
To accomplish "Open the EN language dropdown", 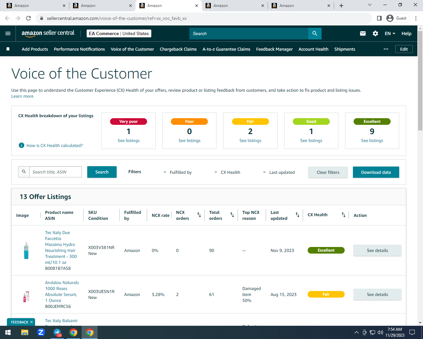I will click(x=390, y=33).
